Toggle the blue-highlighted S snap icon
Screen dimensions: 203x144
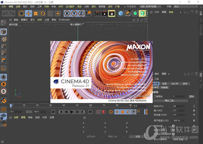pos(3,77)
